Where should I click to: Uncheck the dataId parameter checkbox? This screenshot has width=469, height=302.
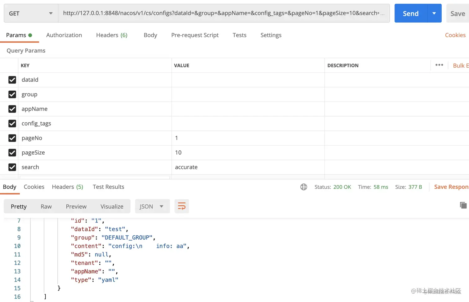pos(12,80)
